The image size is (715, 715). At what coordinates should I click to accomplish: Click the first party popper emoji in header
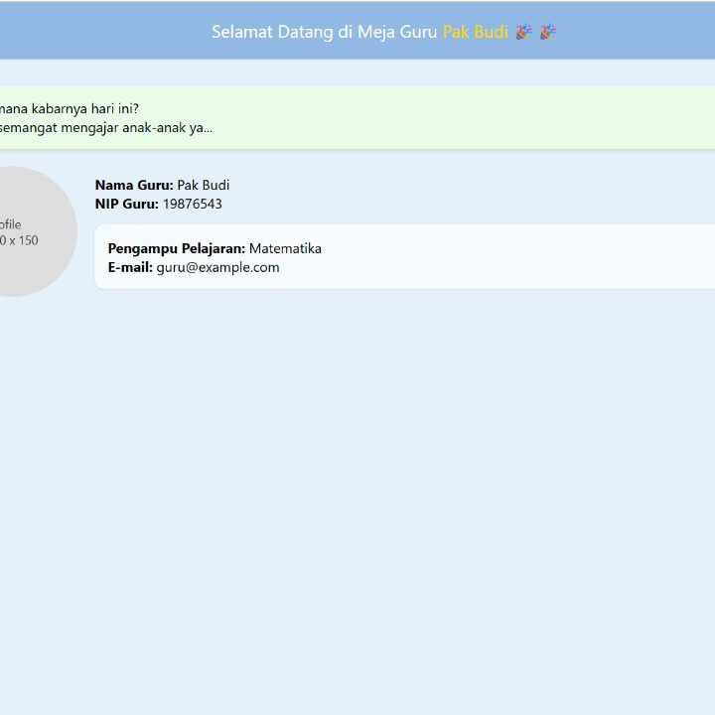click(x=524, y=32)
